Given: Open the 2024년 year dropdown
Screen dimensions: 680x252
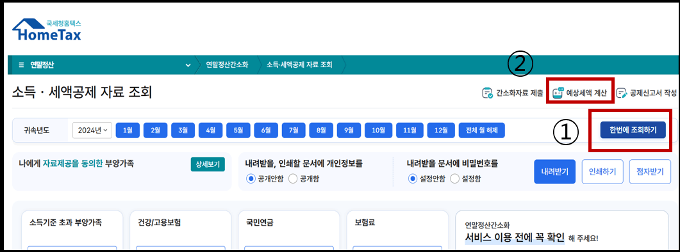Looking at the screenshot, I should 92,130.
